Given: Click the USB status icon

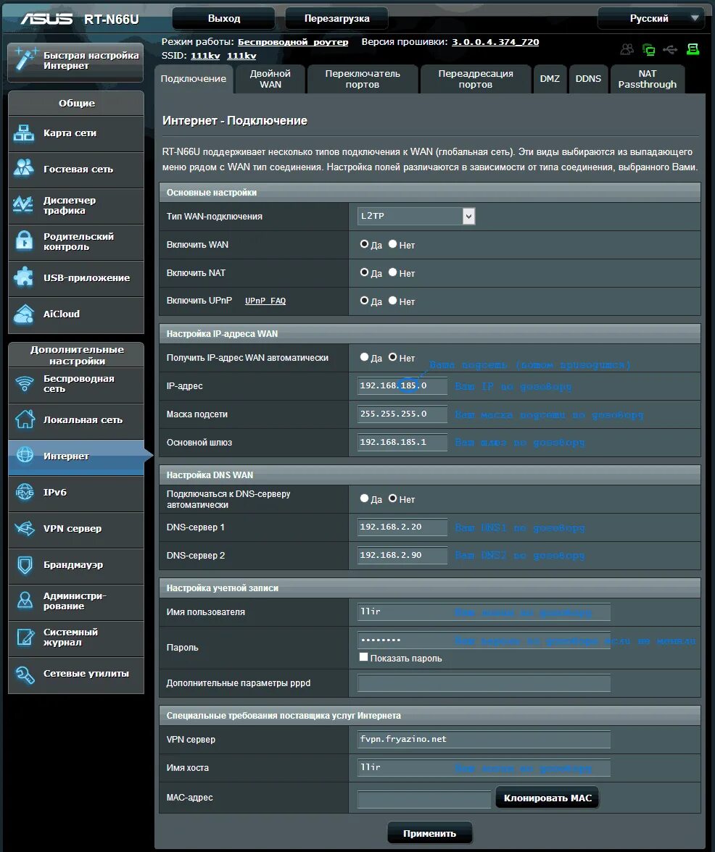Looking at the screenshot, I should (x=670, y=49).
